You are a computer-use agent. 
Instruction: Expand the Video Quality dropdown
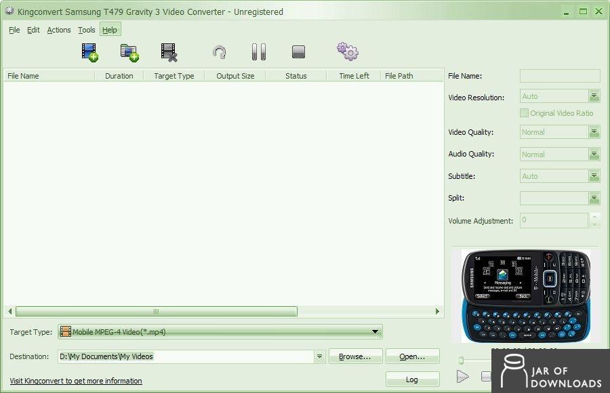594,132
